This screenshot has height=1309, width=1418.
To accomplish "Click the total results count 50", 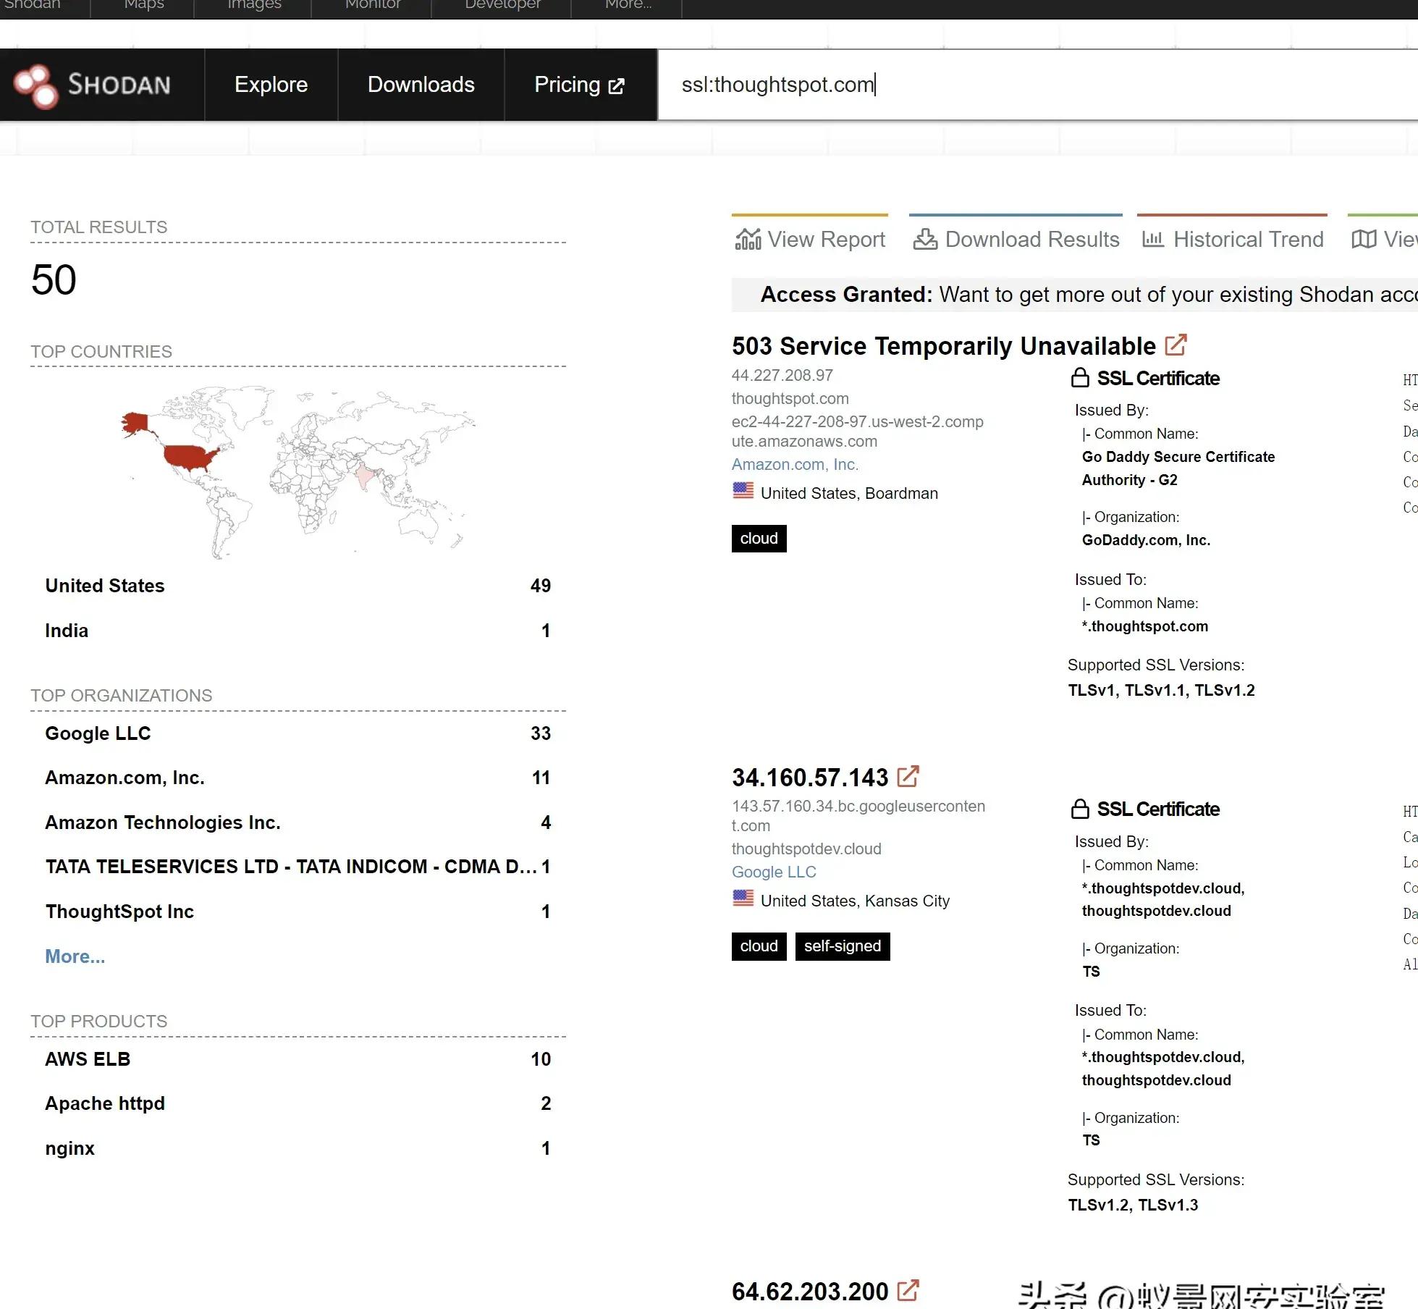I will tap(54, 279).
